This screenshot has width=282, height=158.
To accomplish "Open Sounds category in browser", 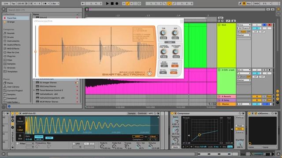I will tap(11, 33).
